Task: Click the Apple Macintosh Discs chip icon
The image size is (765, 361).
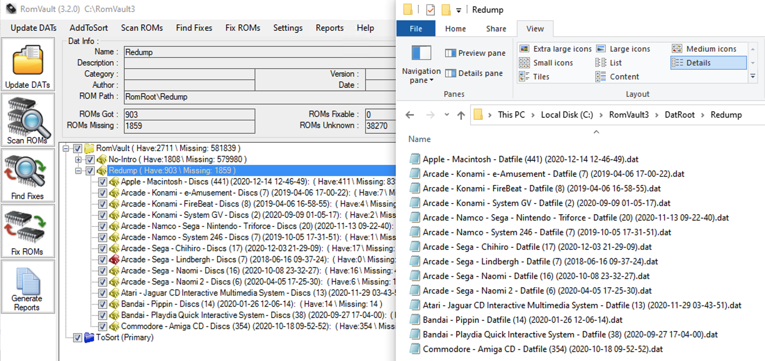Action: [x=114, y=182]
